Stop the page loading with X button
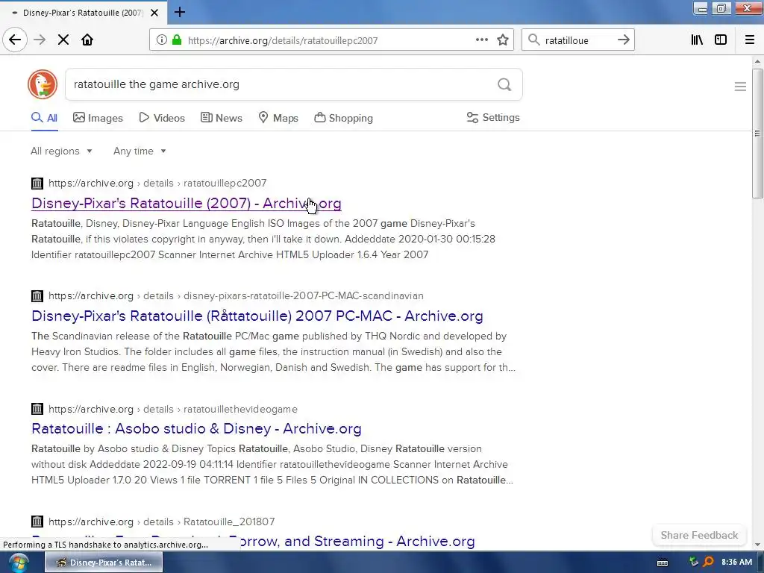The image size is (764, 573). [x=63, y=40]
